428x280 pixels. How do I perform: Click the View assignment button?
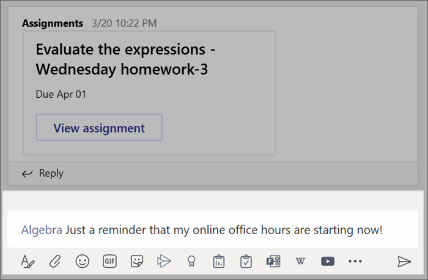coord(99,128)
